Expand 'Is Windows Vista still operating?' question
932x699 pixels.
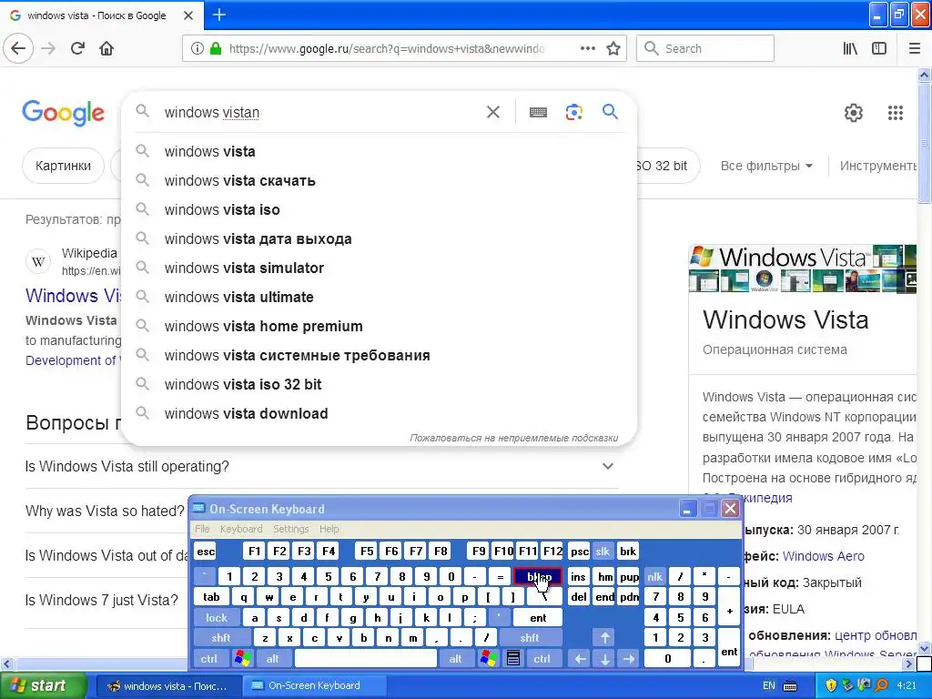(x=321, y=467)
